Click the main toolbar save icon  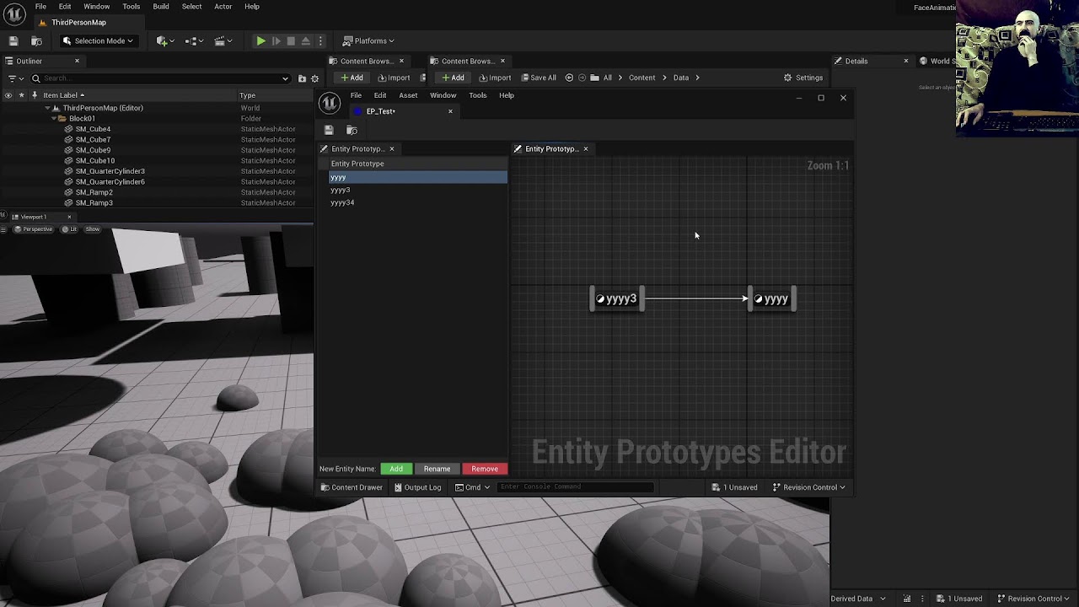13,40
